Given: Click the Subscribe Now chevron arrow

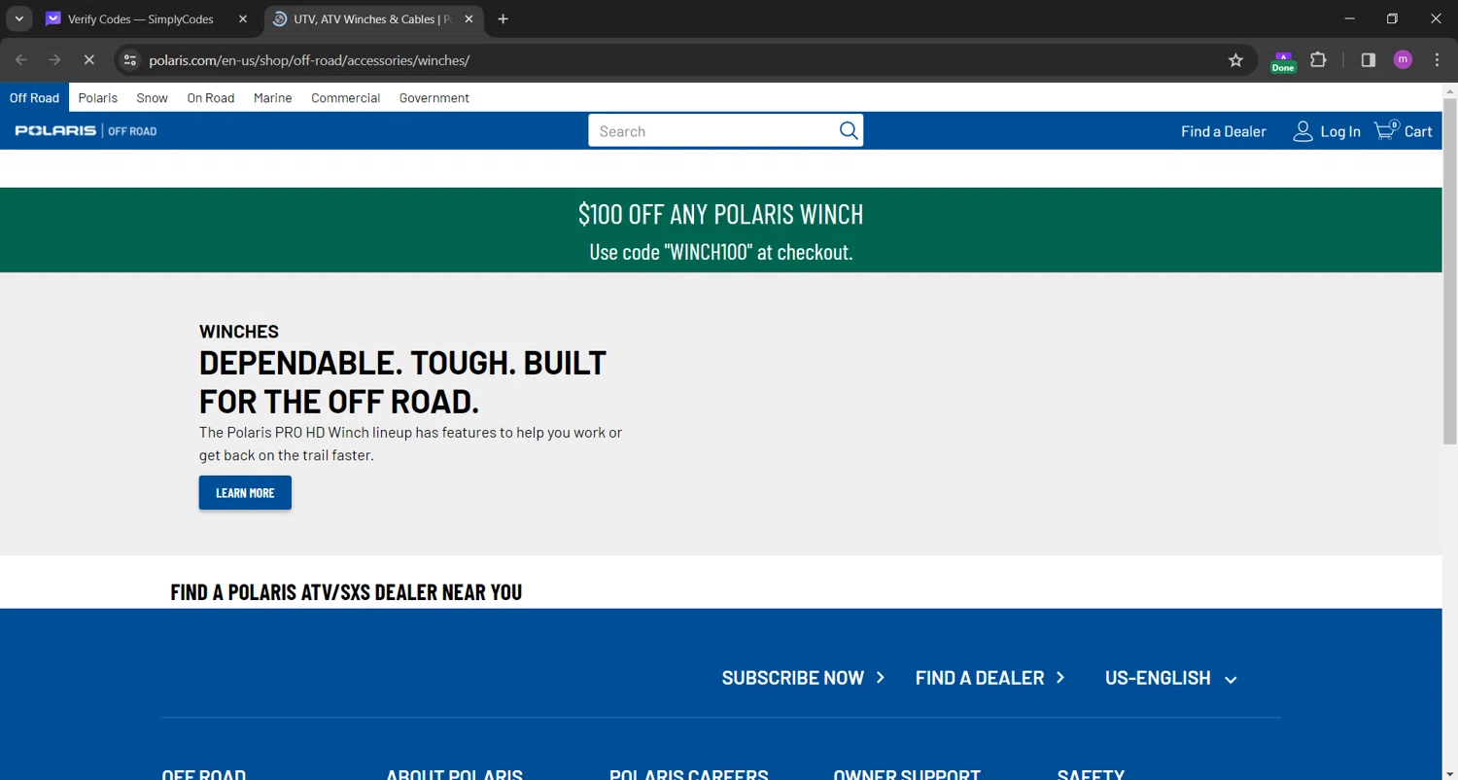Looking at the screenshot, I should [x=881, y=677].
